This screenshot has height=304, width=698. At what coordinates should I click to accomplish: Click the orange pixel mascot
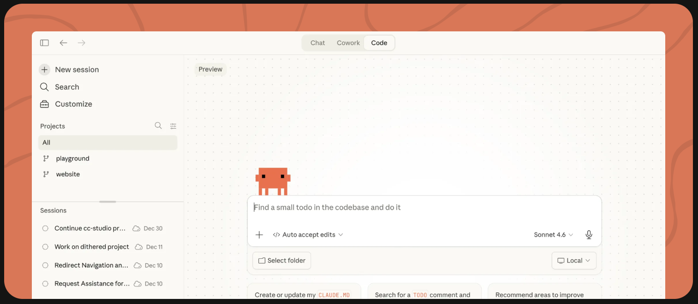tap(273, 181)
